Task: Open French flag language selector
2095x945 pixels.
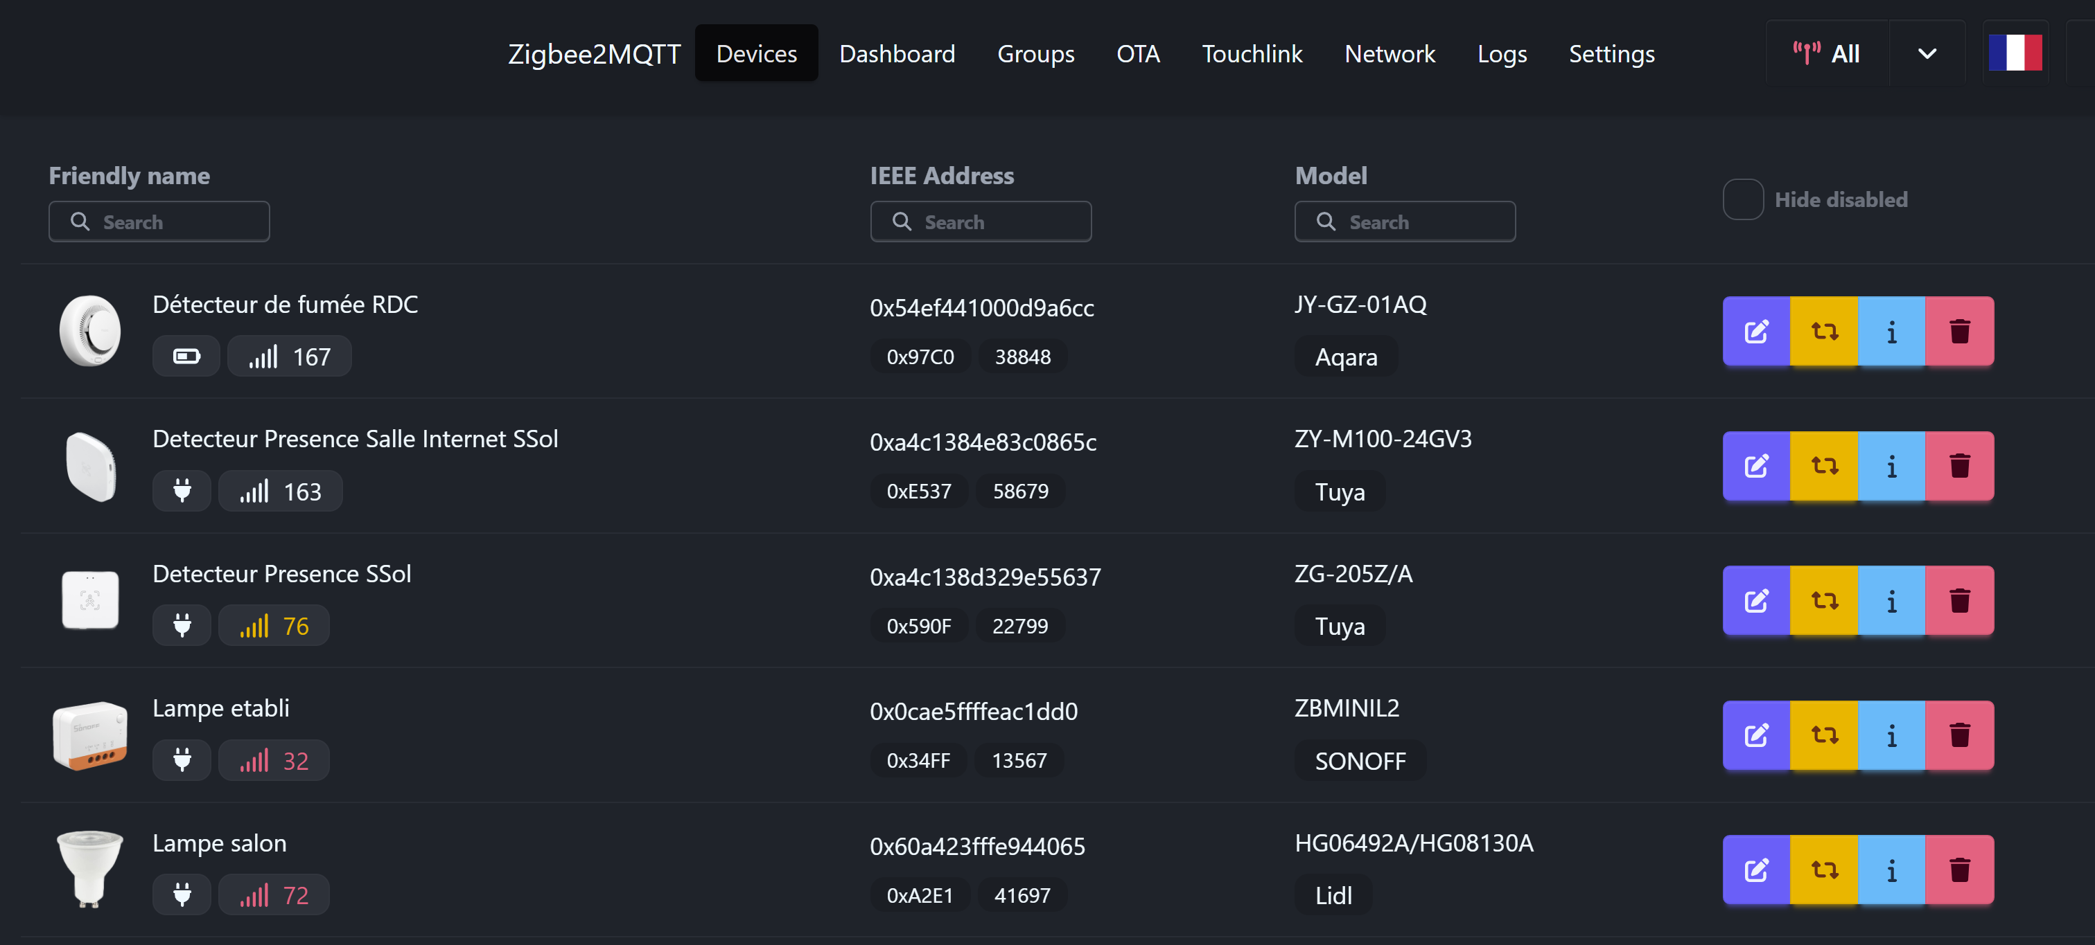Action: [x=2015, y=53]
